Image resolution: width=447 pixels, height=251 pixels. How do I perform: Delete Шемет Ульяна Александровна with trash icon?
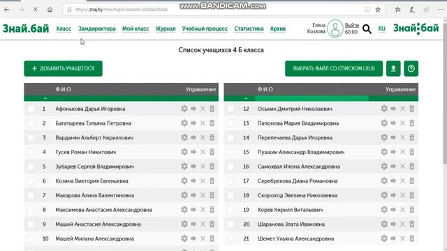411,238
